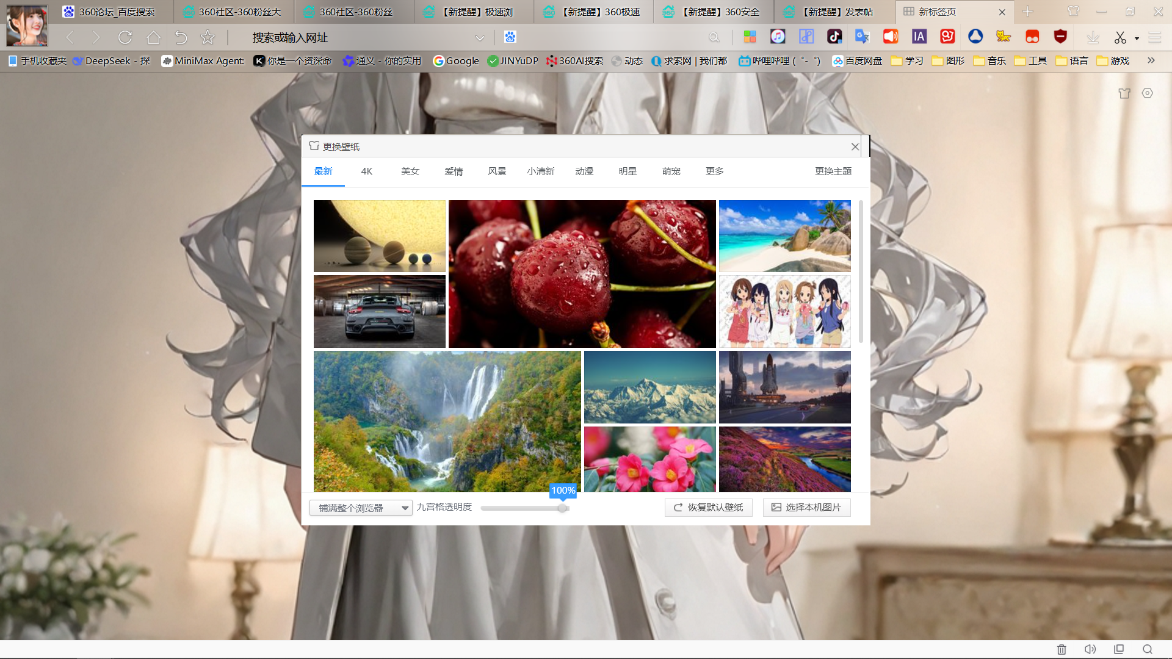Click the trash icon in bottom status bar
The height and width of the screenshot is (659, 1172).
click(1062, 649)
